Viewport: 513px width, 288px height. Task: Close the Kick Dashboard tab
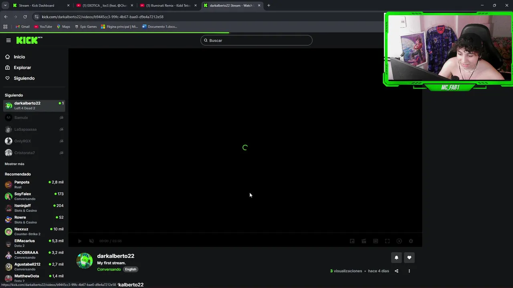[68, 6]
